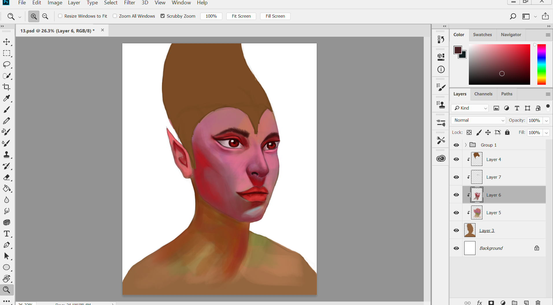Click the Zoom In magnifier button

click(x=34, y=16)
